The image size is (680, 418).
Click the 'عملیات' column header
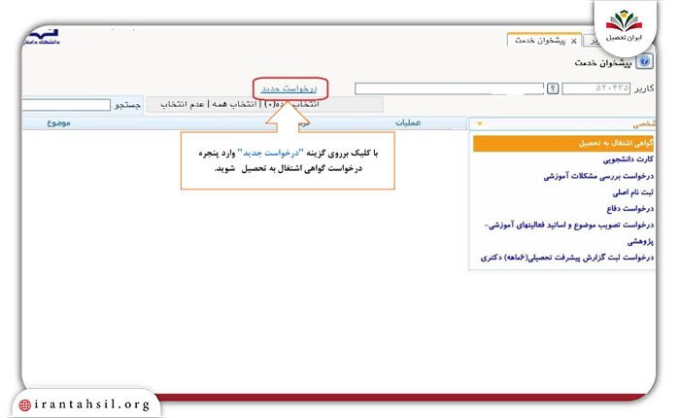[x=408, y=122]
